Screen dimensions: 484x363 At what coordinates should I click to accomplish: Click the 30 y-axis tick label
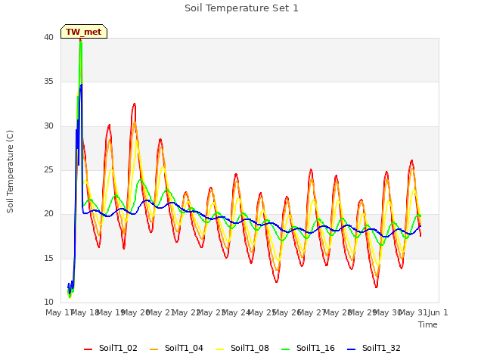pyautogui.click(x=48, y=126)
